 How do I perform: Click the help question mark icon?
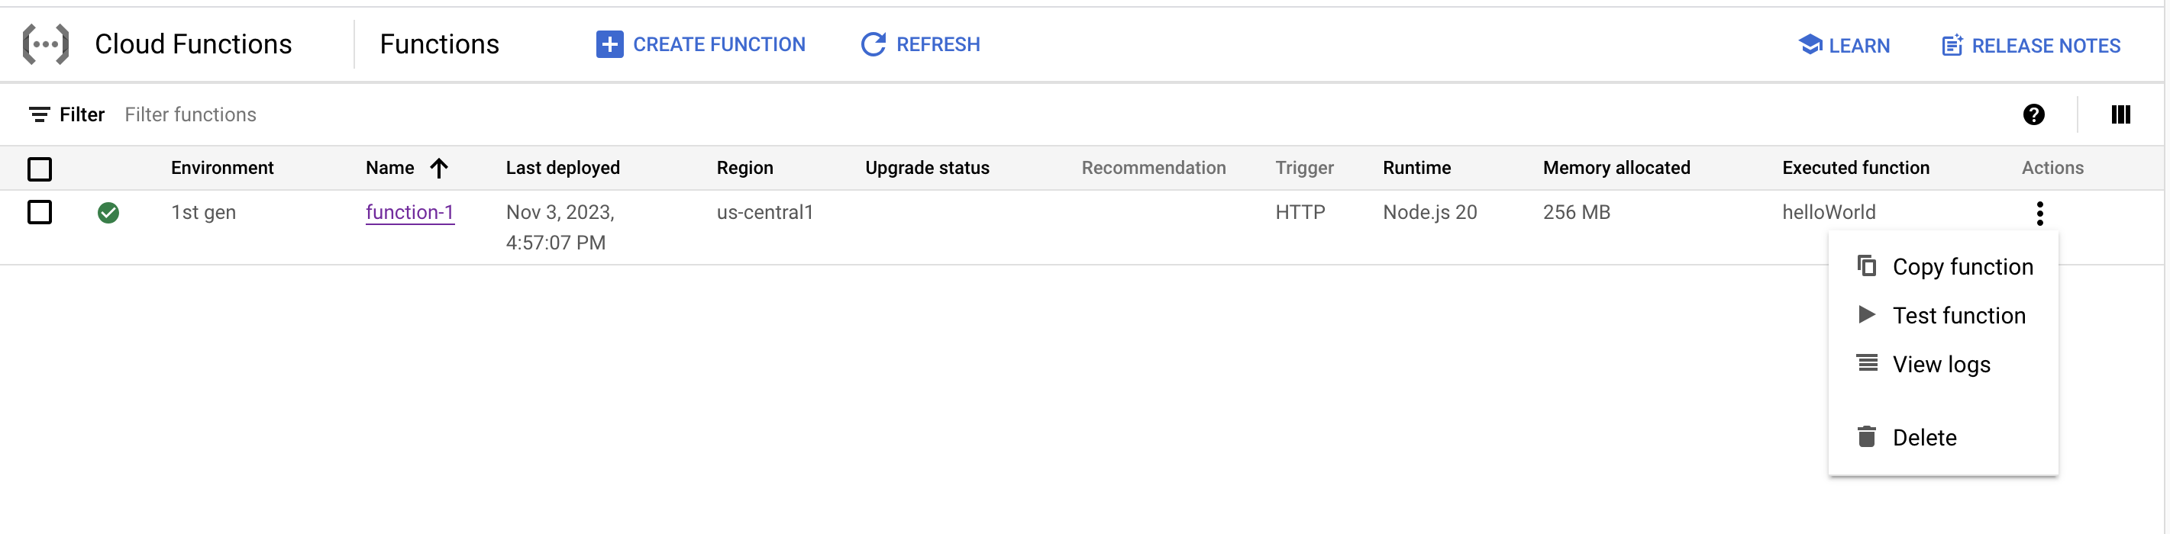coord(2035,114)
